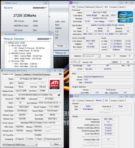Screen dimensions: 135x148
Task: Click the GPU-Z screenshot camera icon
Action: (60, 74)
